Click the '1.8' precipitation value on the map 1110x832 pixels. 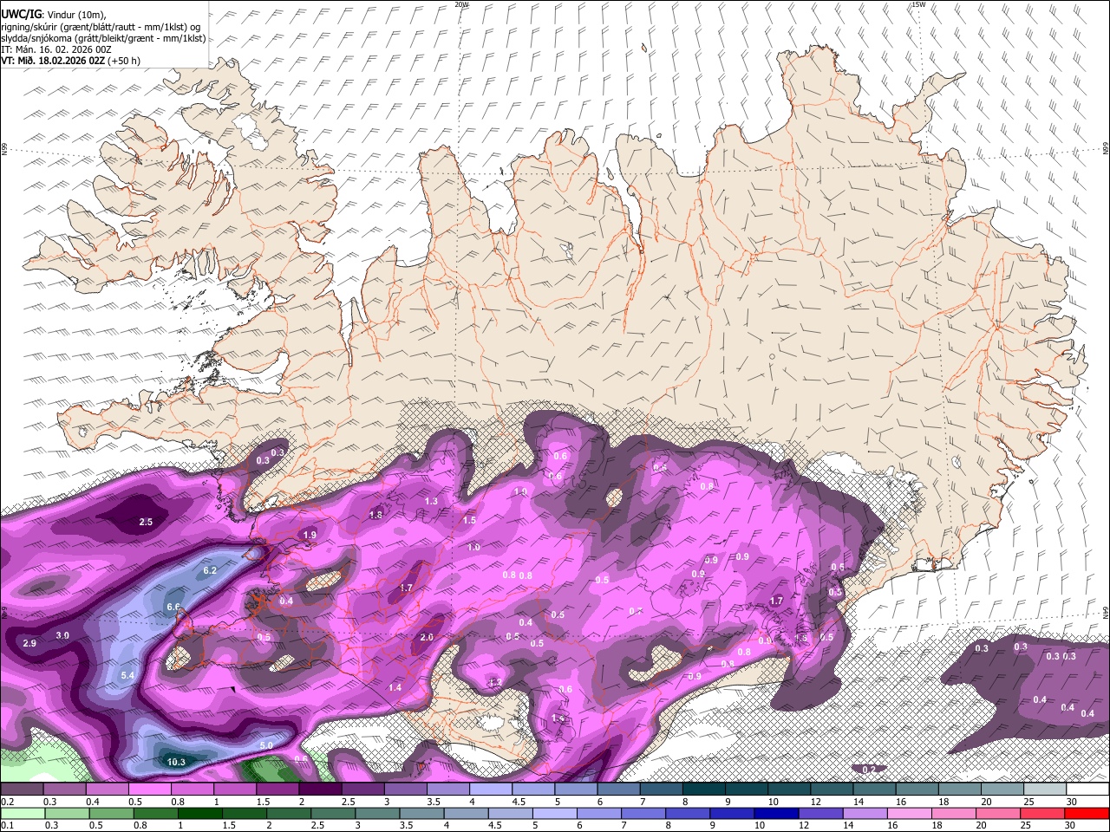pos(375,515)
